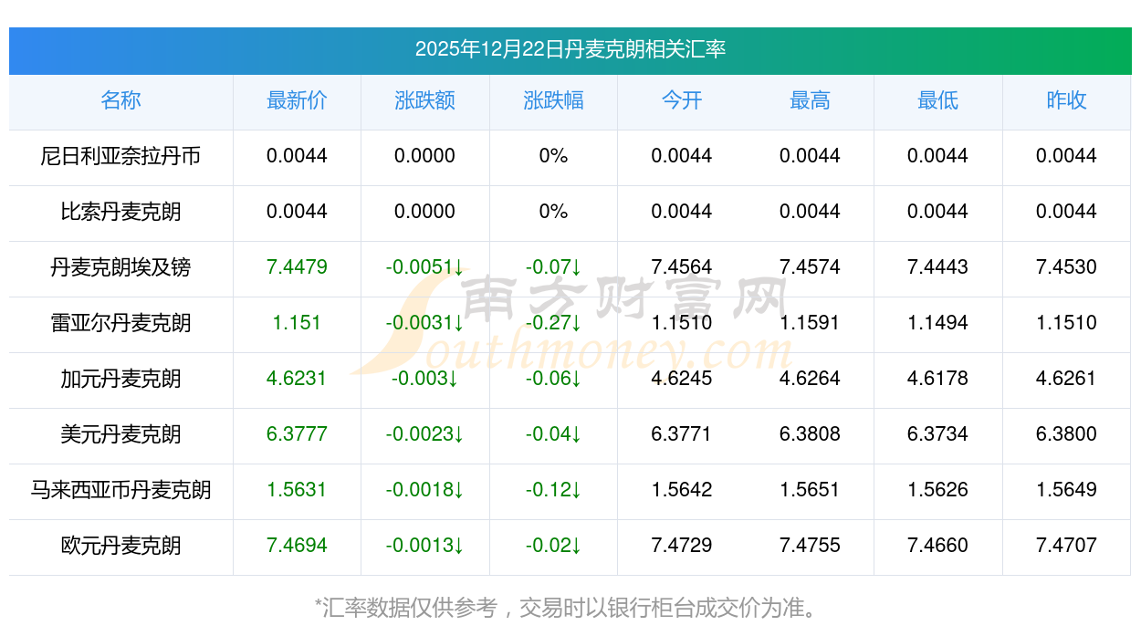The image size is (1141, 636).
Task: Click change amount -0.003↓ in 加元丹麦克朗 row
Action: (424, 379)
